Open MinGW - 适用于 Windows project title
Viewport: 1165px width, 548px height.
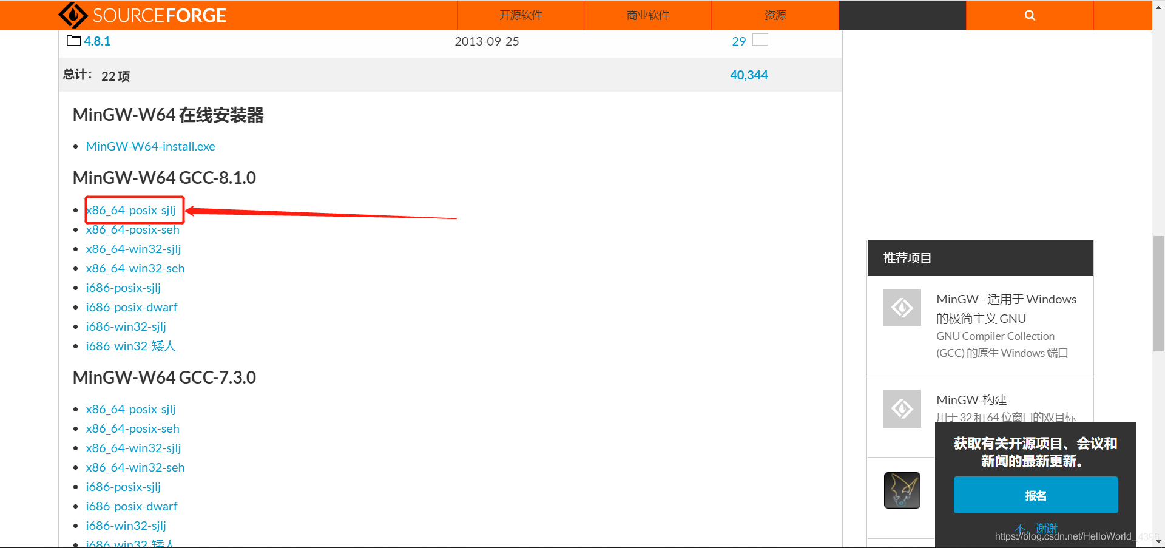(x=1006, y=308)
